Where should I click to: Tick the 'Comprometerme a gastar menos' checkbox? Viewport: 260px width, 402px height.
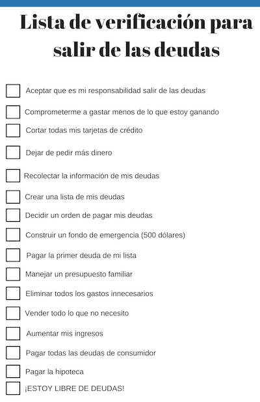13,112
